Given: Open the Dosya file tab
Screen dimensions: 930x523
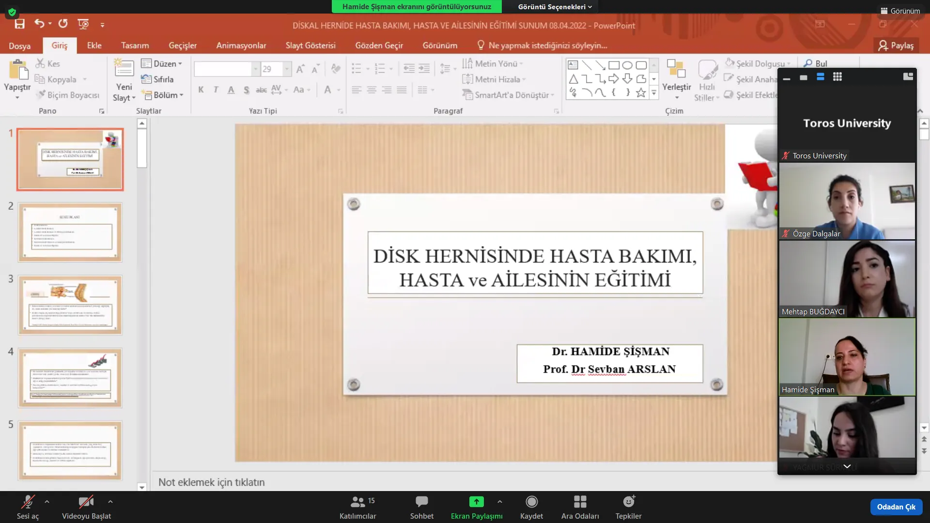Looking at the screenshot, I should [x=20, y=46].
